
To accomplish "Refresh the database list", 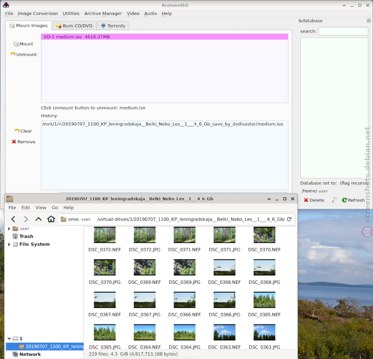I will point(353,200).
